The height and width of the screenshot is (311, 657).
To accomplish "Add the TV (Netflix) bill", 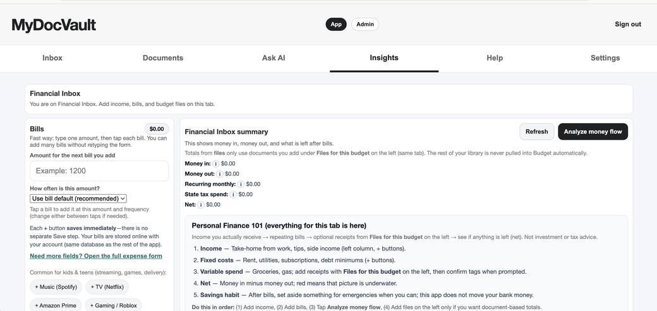I will [x=107, y=287].
